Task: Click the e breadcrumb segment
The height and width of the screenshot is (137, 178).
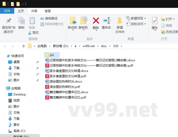Action: click(76, 46)
